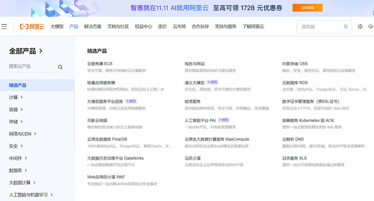Open the 通义大模型 product link
This screenshot has height=201, width=374.
[194, 82]
